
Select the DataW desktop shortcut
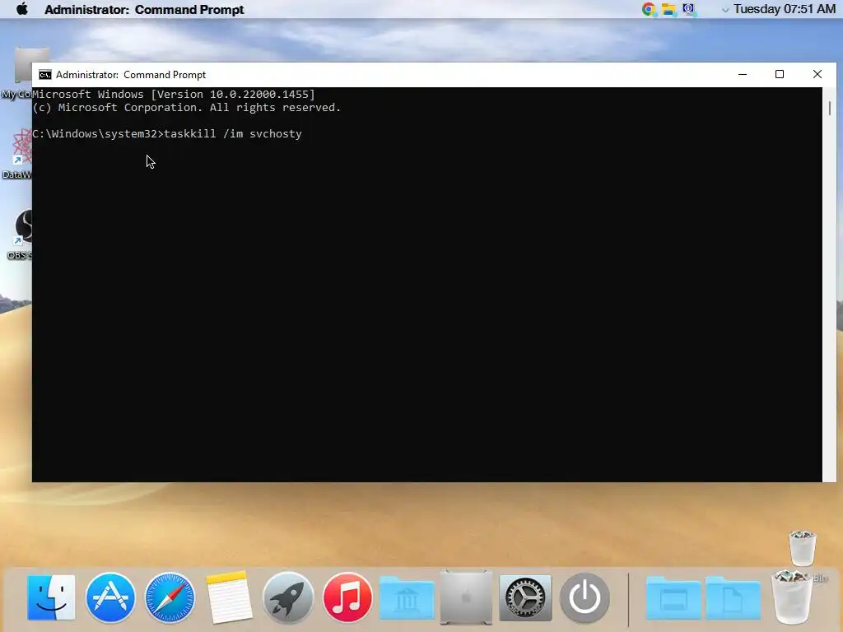click(16, 154)
